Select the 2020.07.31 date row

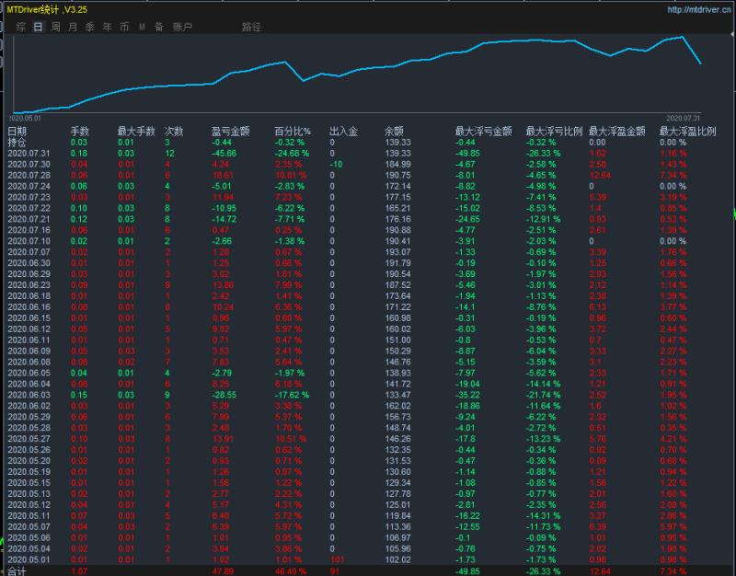29,153
